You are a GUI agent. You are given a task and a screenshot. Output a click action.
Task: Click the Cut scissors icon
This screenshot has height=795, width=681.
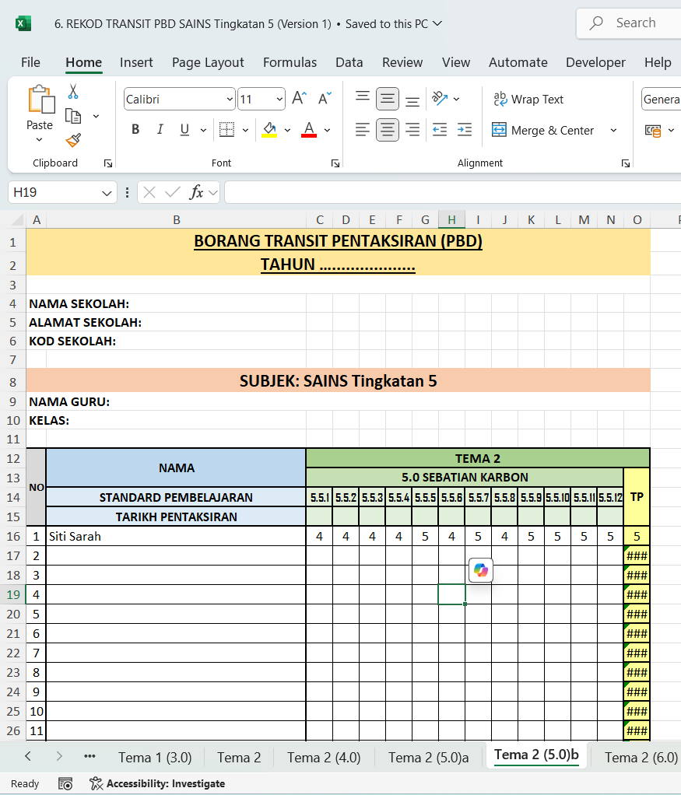click(73, 92)
